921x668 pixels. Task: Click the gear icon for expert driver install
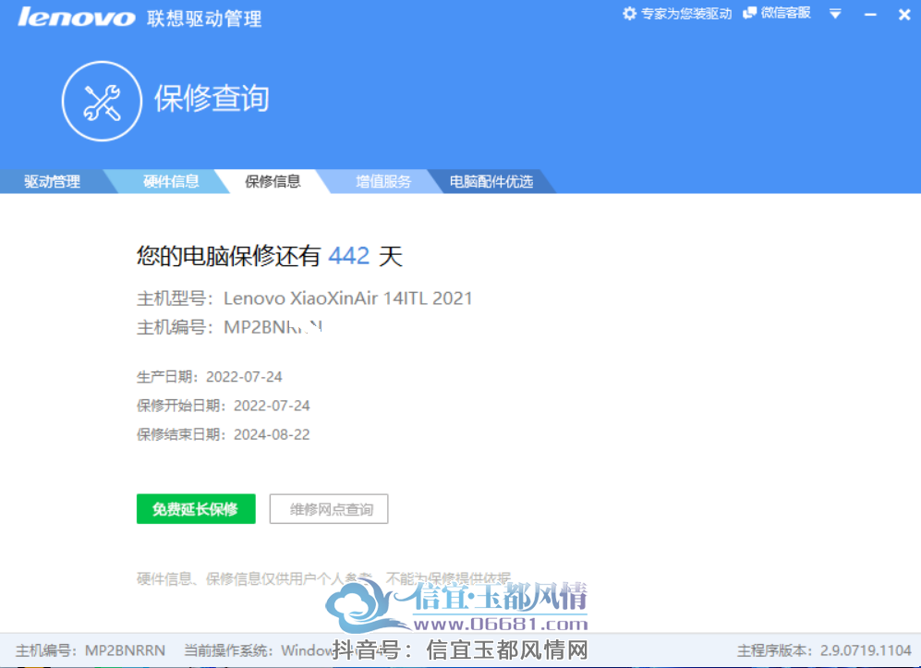coord(629,14)
